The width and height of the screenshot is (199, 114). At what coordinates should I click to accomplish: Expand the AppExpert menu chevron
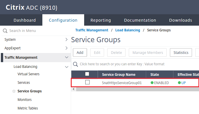pos(67,48)
